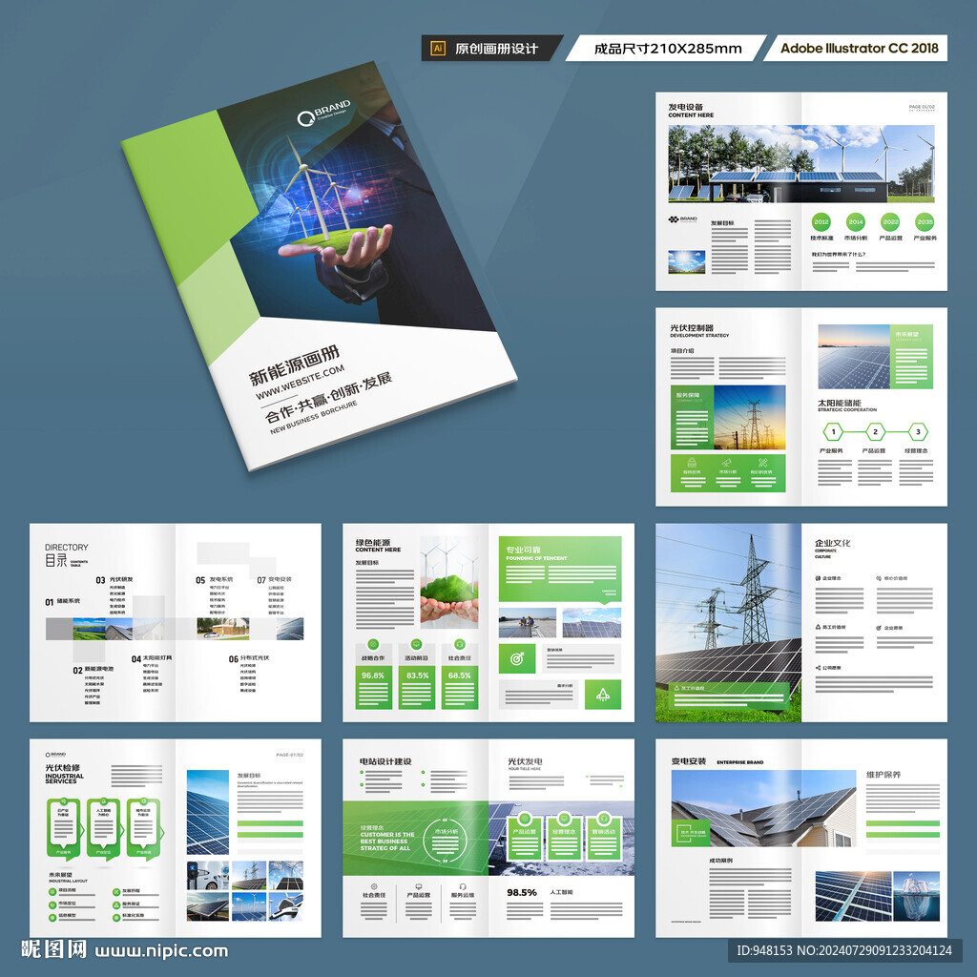Click the 维护保养 heading
Screen dimensions: 977x977
[x=883, y=775]
